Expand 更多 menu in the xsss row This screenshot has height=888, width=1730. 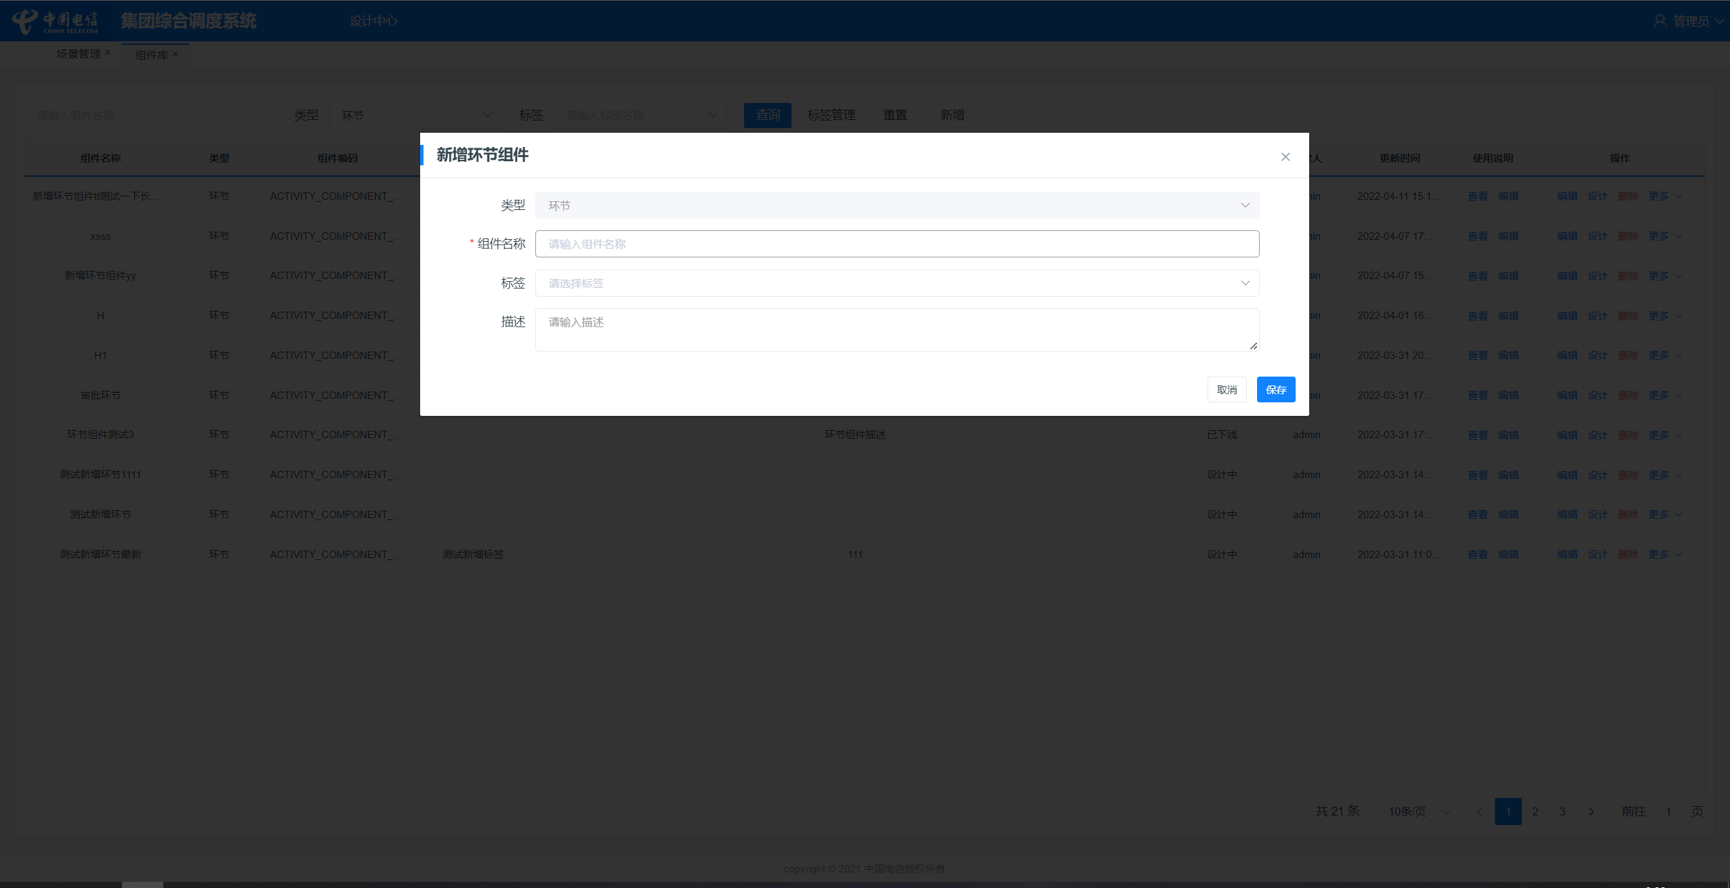(1666, 236)
